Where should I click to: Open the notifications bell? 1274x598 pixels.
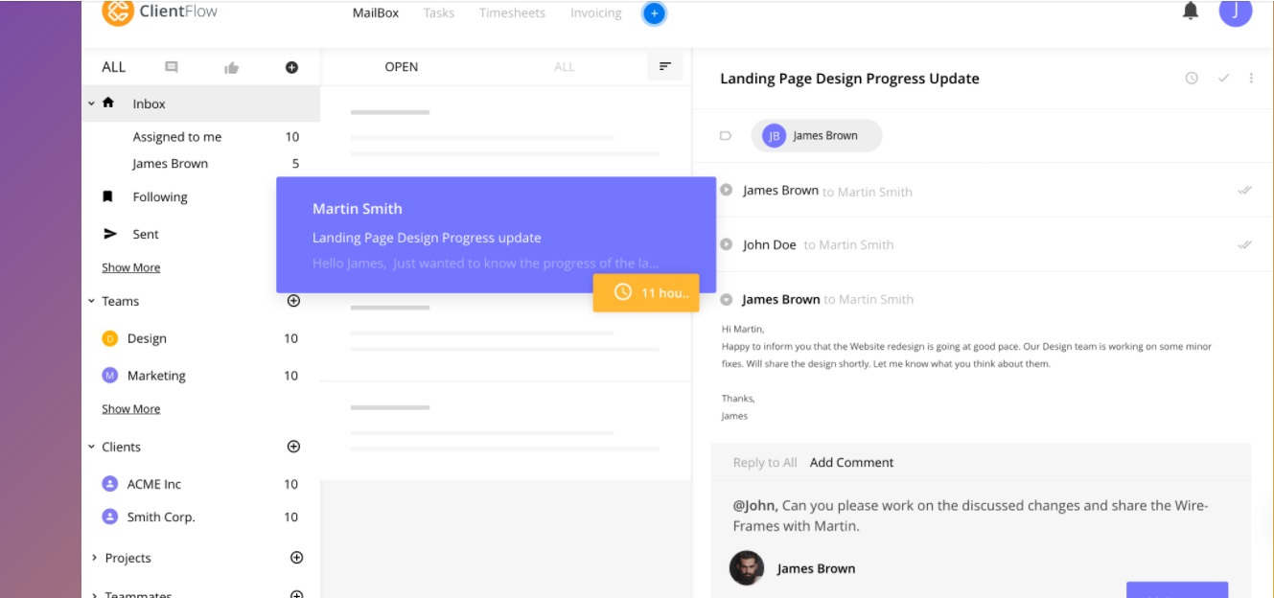tap(1191, 11)
